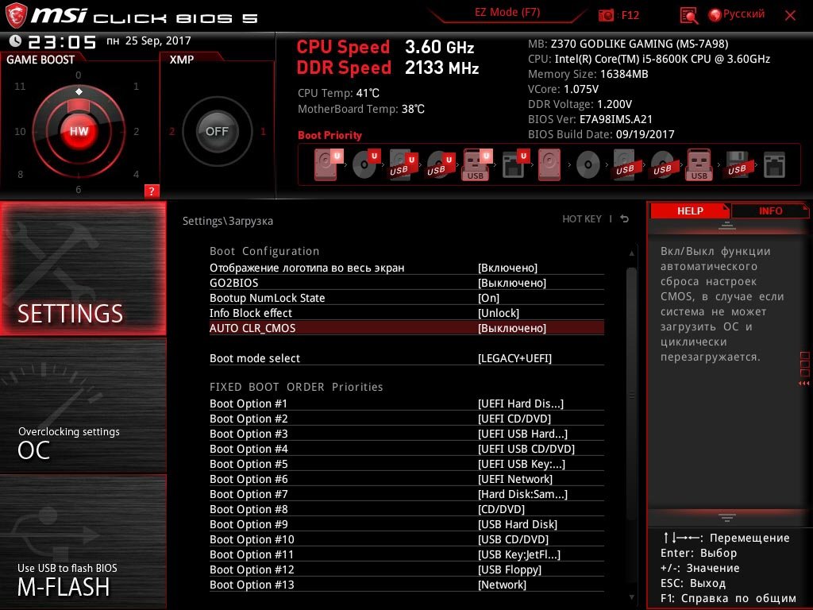Click the Boot Option #11 [USB Key:JetFl...] value

[519, 554]
